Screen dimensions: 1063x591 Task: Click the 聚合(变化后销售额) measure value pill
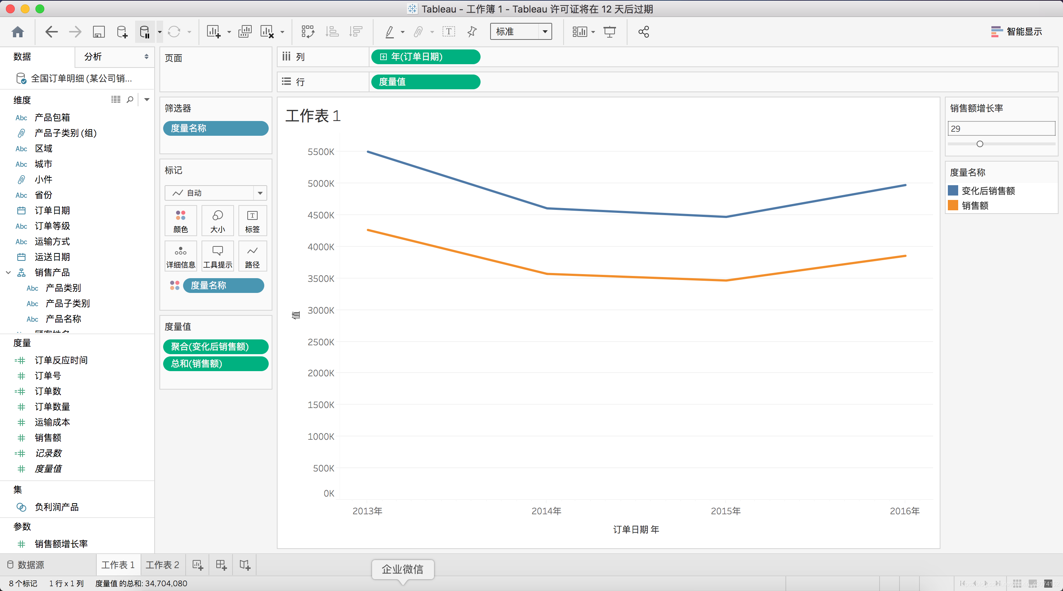click(x=216, y=346)
